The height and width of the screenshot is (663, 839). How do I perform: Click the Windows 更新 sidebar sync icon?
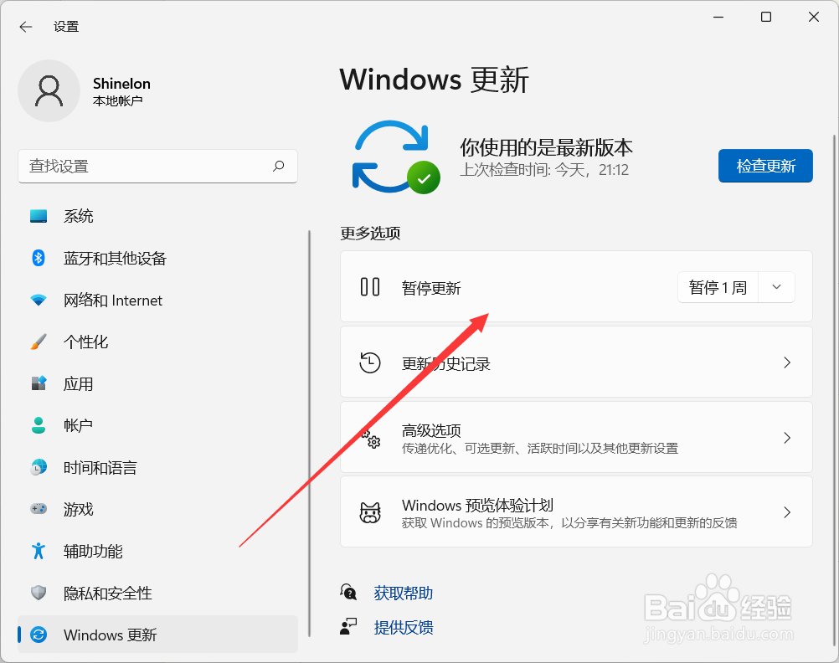[x=39, y=635]
